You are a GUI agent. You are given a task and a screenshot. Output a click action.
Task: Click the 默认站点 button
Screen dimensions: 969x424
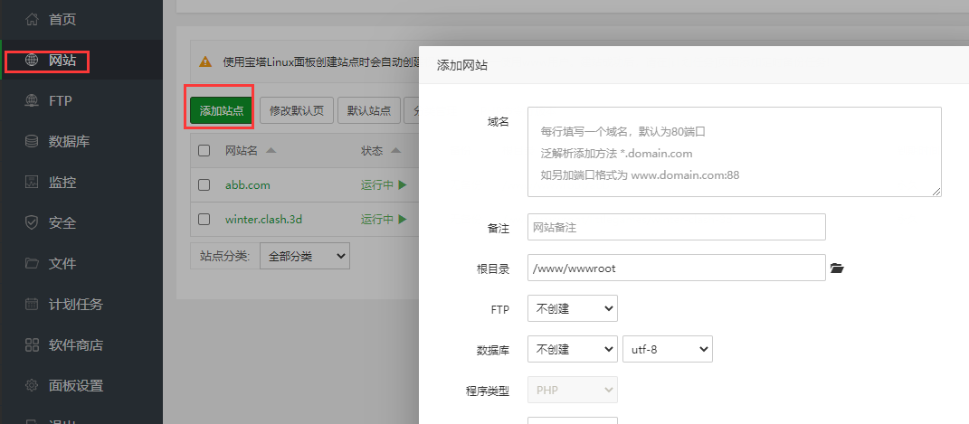pyautogui.click(x=369, y=111)
